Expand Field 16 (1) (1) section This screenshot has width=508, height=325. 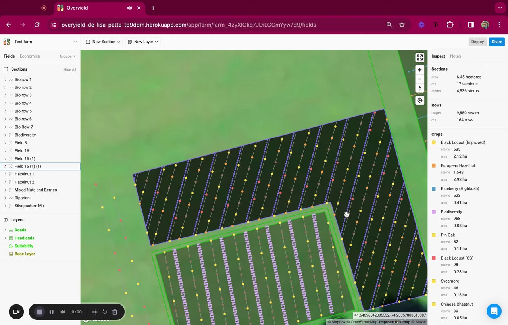click(5, 167)
